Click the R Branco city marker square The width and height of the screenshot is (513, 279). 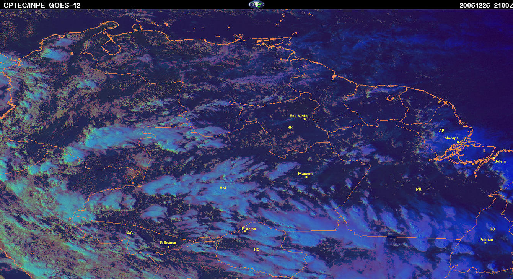[168, 247]
